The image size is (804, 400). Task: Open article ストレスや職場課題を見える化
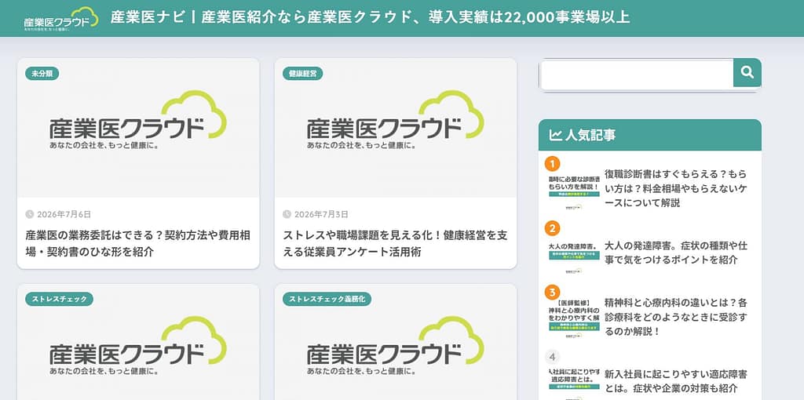pyautogui.click(x=396, y=243)
